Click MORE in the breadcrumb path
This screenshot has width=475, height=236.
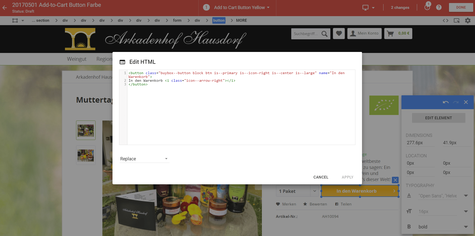(241, 21)
